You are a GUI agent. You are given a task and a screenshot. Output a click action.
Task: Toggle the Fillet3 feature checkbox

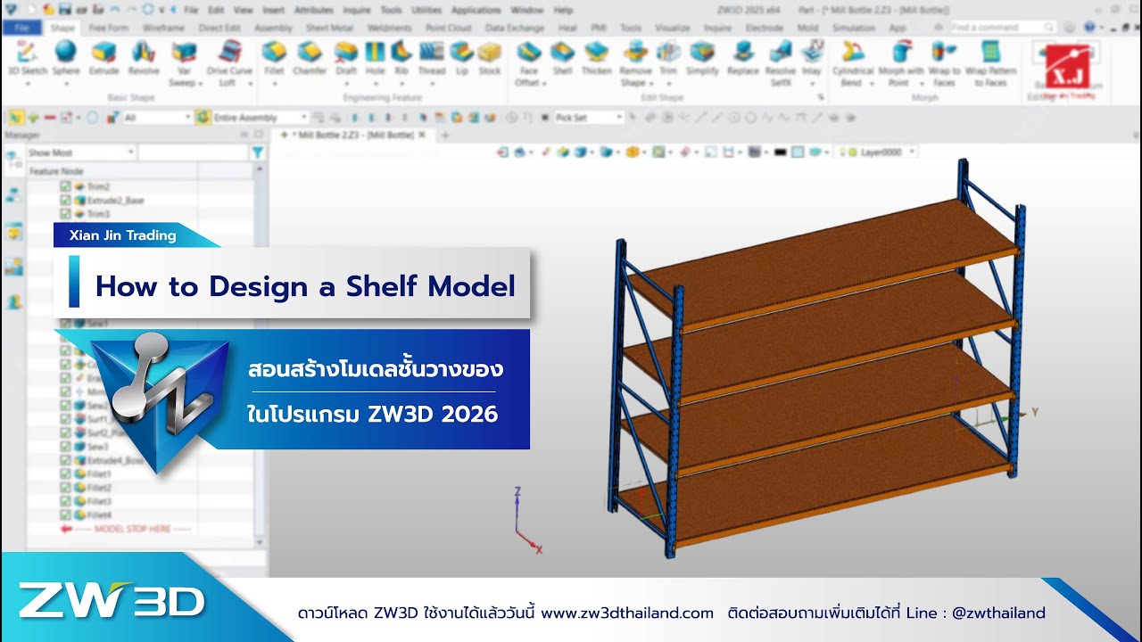click(65, 501)
